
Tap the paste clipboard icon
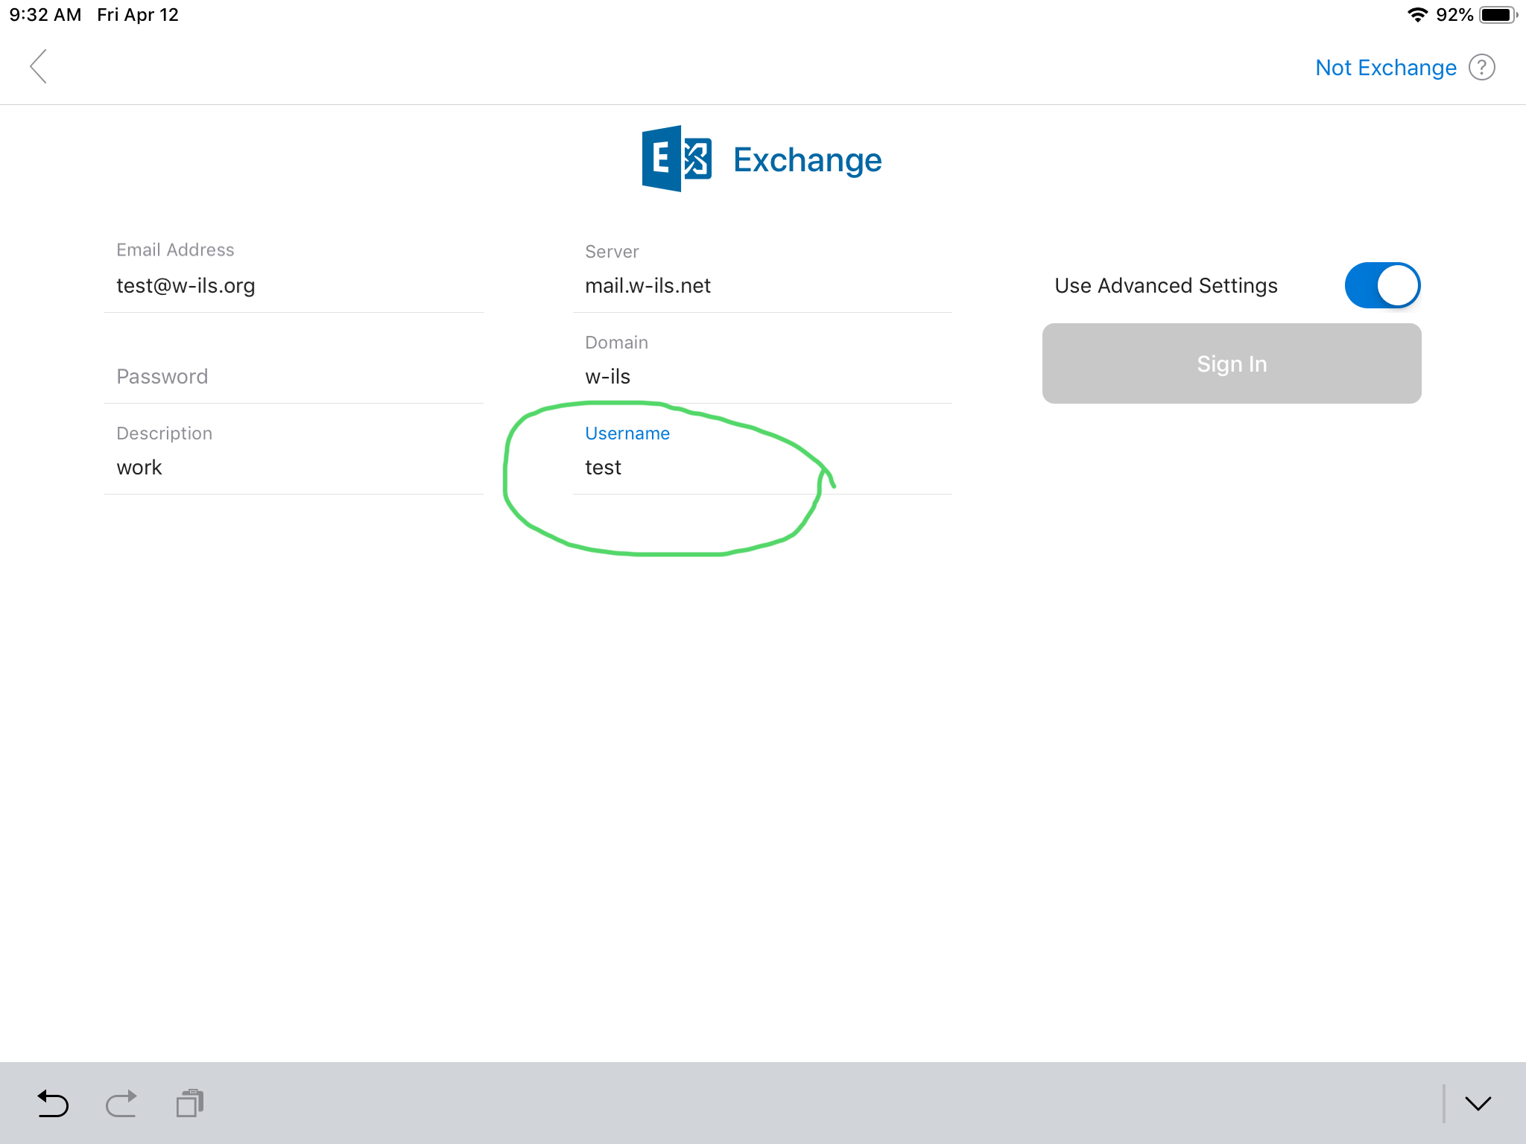[x=190, y=1103]
